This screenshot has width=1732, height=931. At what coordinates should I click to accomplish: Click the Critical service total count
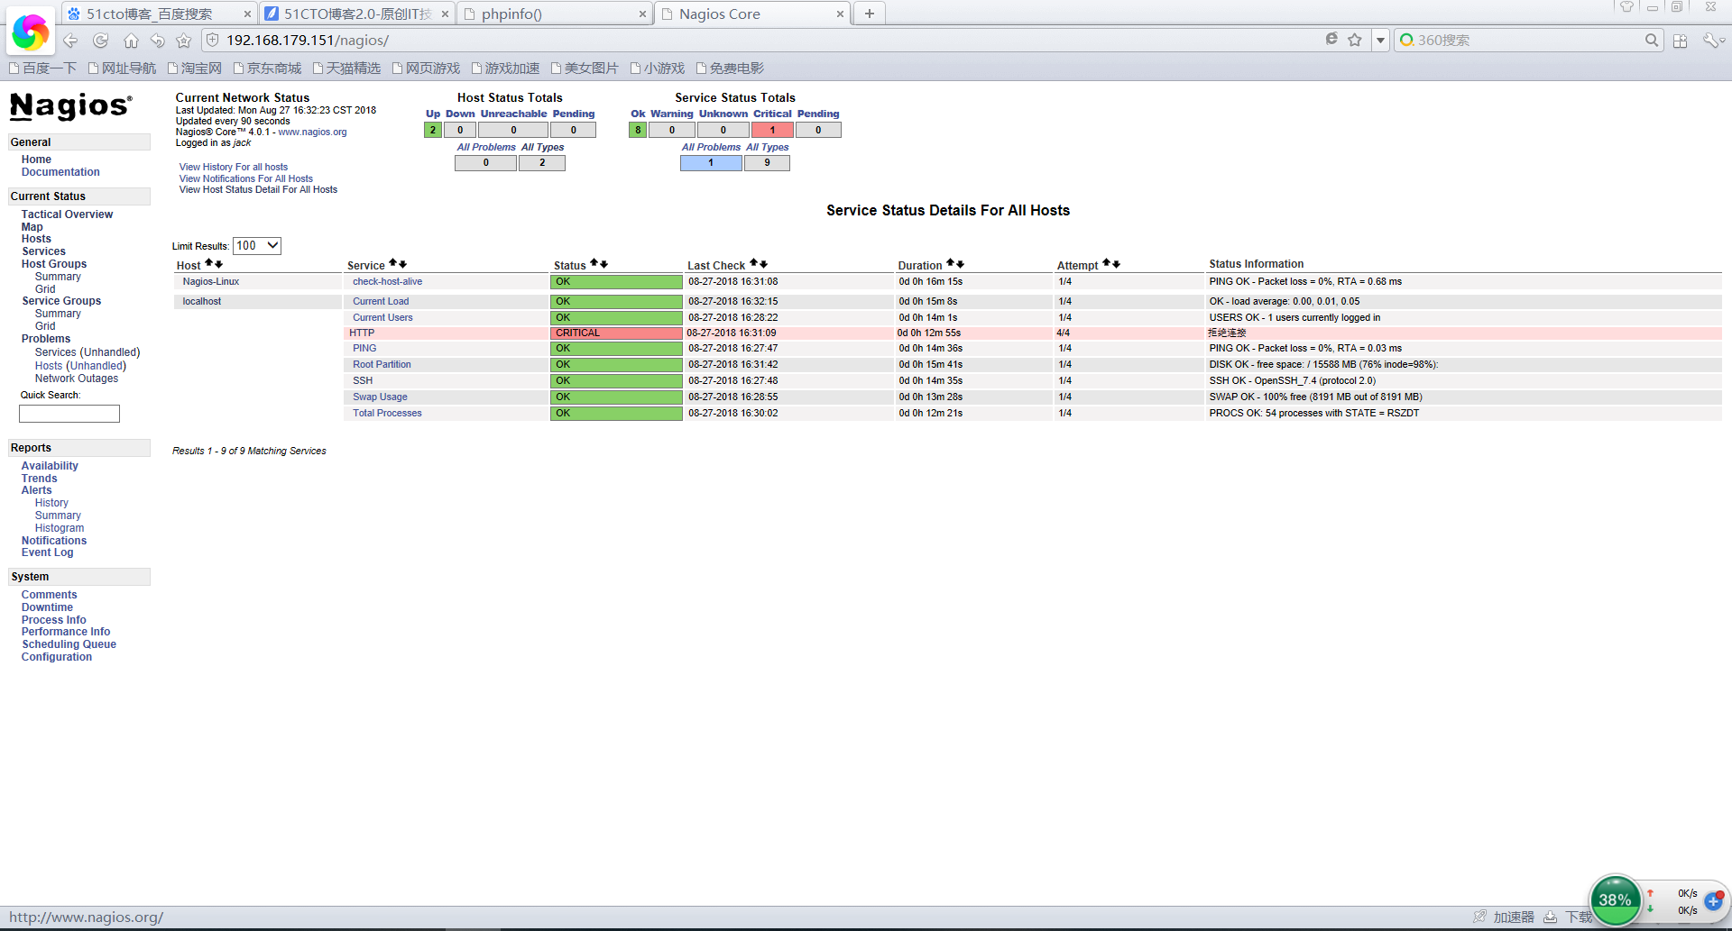(772, 130)
